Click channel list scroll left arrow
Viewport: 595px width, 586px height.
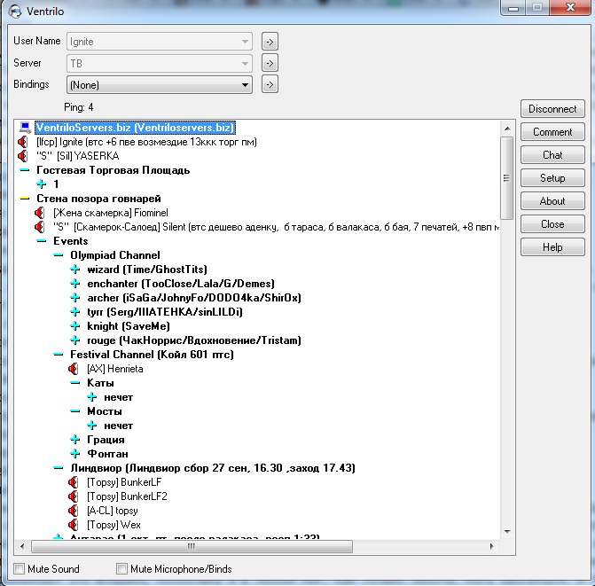coord(22,547)
